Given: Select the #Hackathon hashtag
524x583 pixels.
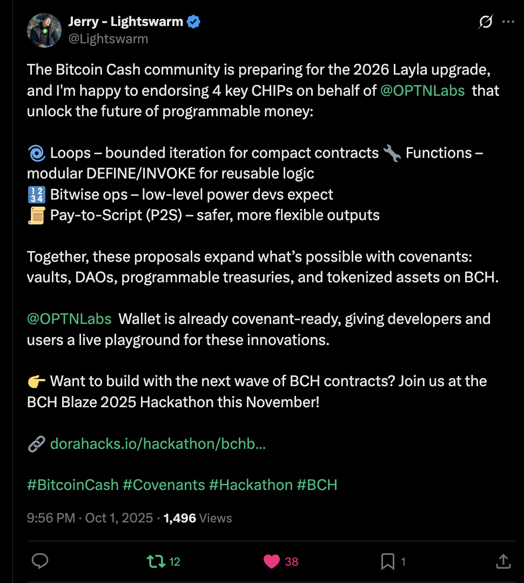Looking at the screenshot, I should click(x=251, y=485).
